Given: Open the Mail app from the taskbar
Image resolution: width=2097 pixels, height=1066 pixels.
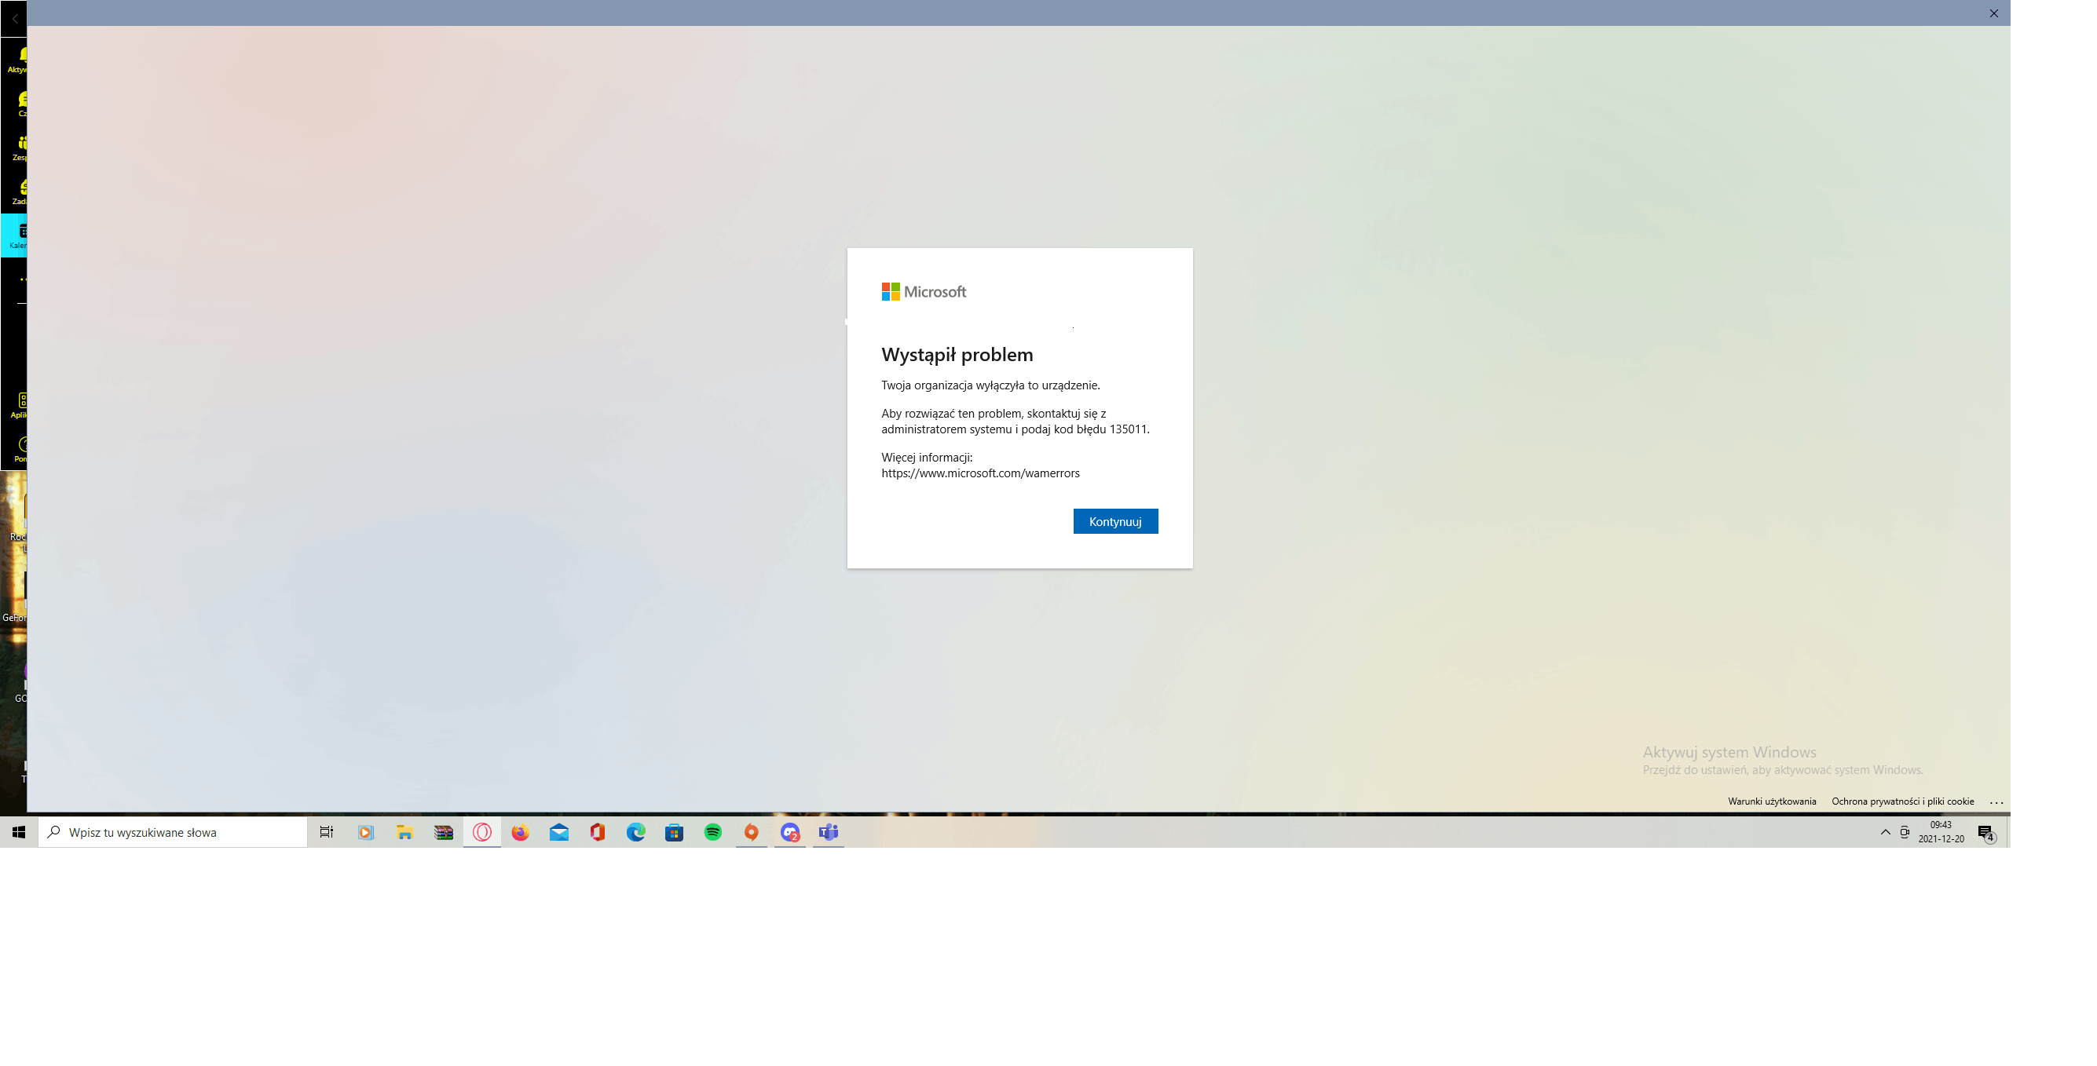Looking at the screenshot, I should (559, 831).
